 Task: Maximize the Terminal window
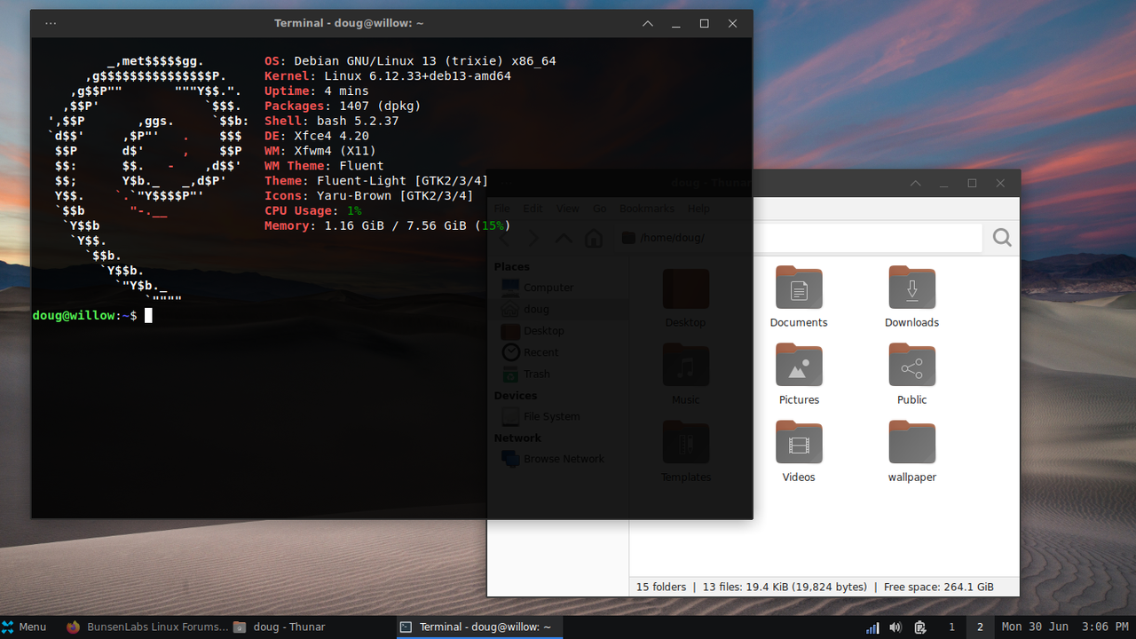[705, 24]
